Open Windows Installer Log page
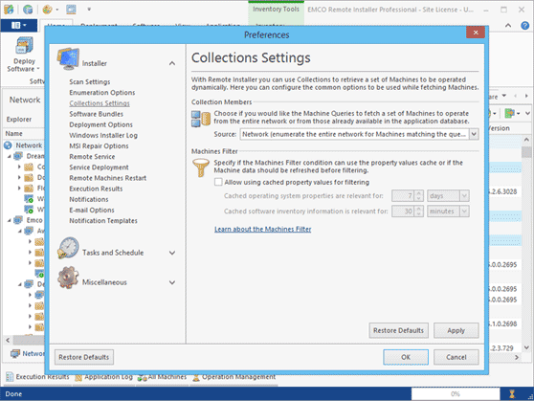This screenshot has height=401, width=534. (103, 135)
